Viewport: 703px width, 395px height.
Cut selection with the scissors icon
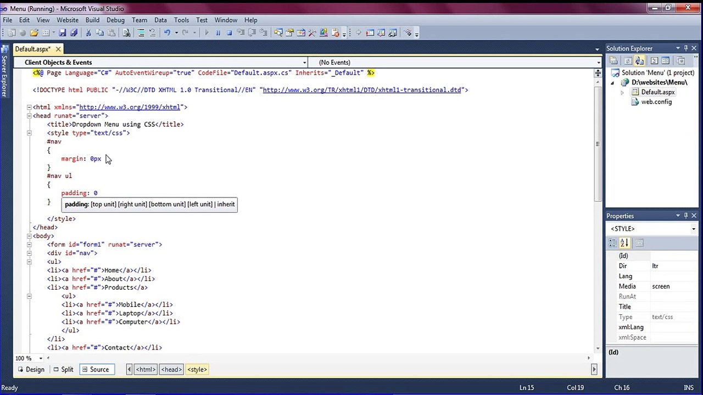(88, 33)
